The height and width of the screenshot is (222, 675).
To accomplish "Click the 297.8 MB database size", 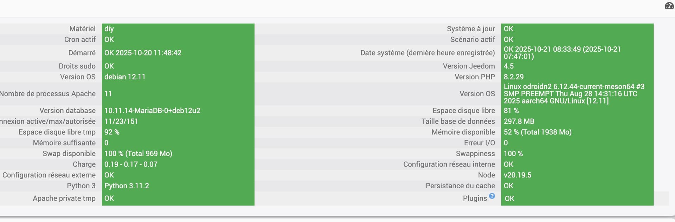I will pyautogui.click(x=519, y=122).
